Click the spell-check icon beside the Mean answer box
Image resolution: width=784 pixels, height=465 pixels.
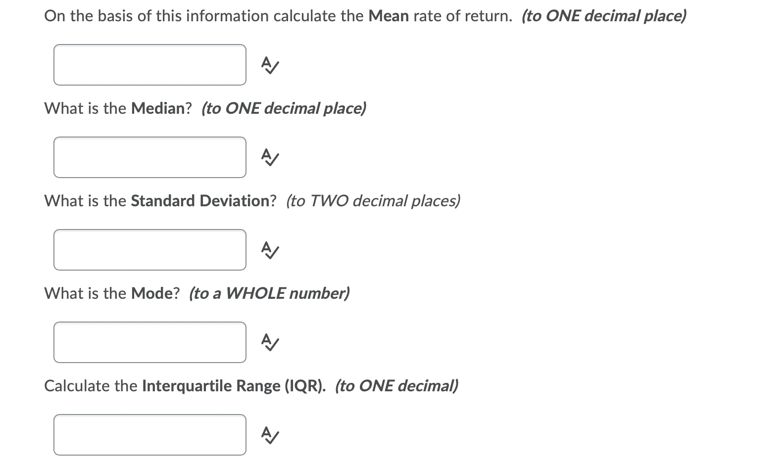point(270,65)
